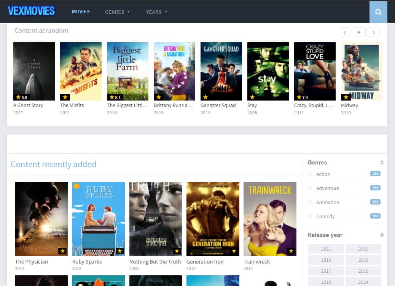
Task: Filter by release year 2016
Action: (363, 271)
